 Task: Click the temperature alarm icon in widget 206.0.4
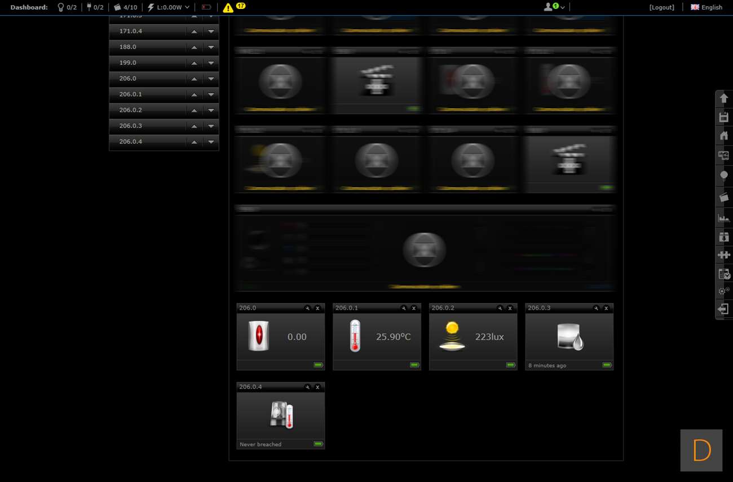(x=281, y=415)
